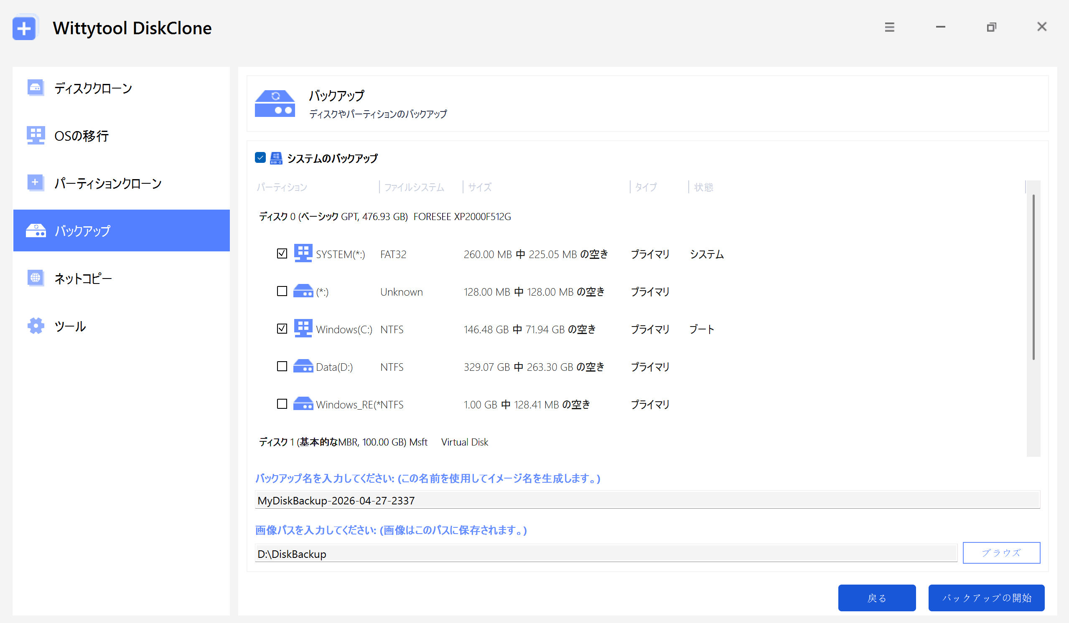Click the Data(D:) partition name

pos(334,367)
